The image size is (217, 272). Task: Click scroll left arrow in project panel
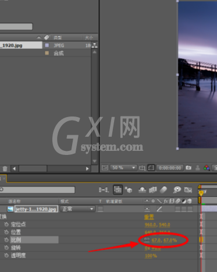click(x=14, y=168)
